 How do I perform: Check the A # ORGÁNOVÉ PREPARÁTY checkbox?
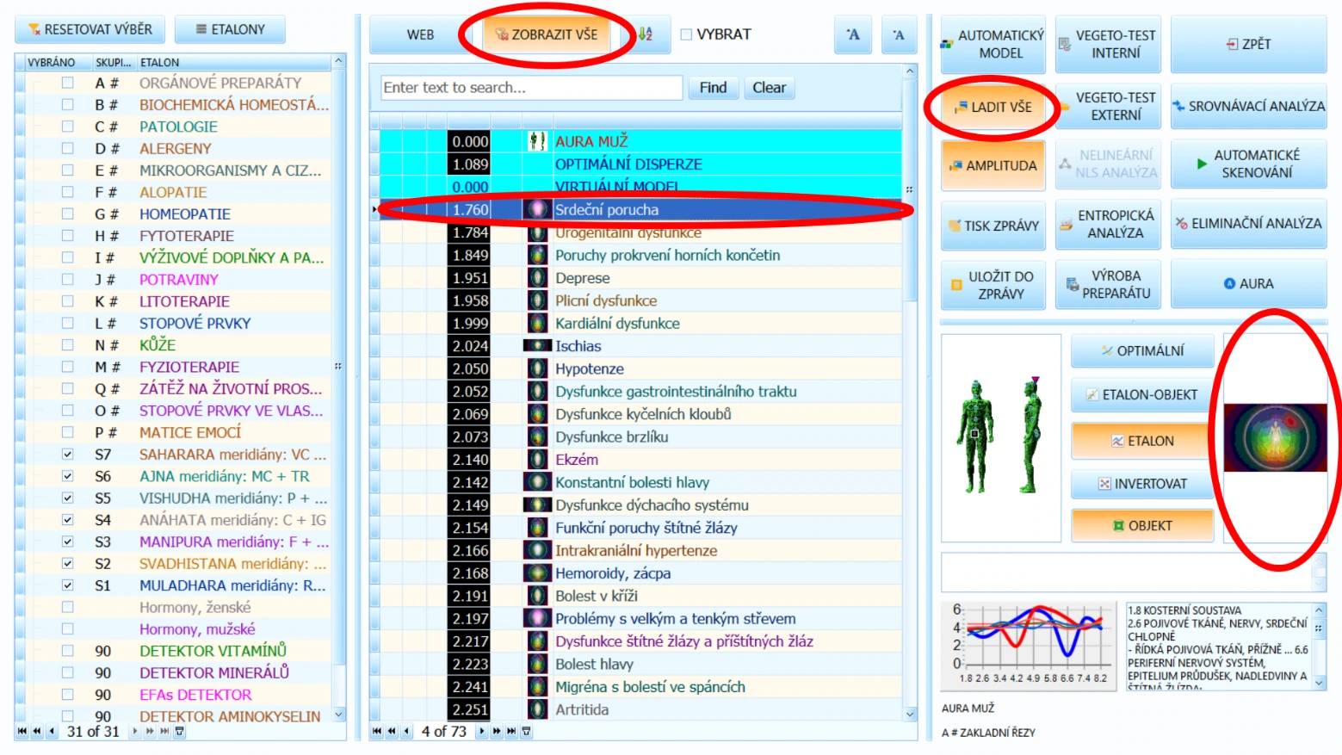pos(67,83)
